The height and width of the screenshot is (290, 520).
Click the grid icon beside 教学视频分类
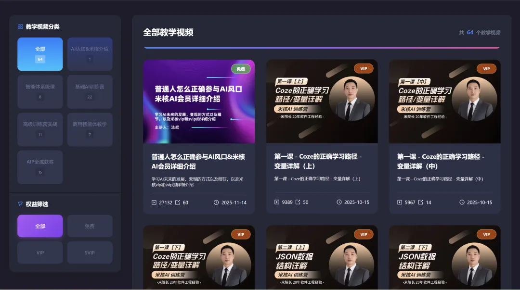click(20, 26)
